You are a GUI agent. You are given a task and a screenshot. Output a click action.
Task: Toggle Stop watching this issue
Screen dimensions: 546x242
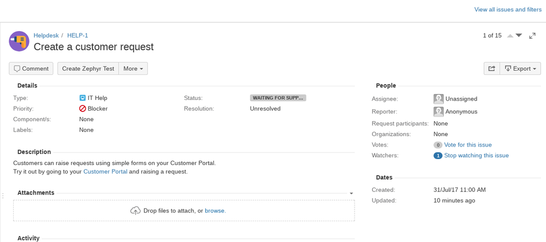point(477,156)
